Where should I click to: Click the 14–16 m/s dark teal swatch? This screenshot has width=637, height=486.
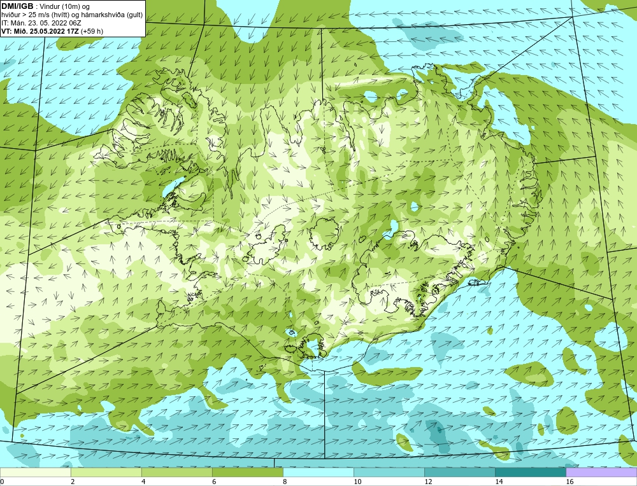point(530,472)
